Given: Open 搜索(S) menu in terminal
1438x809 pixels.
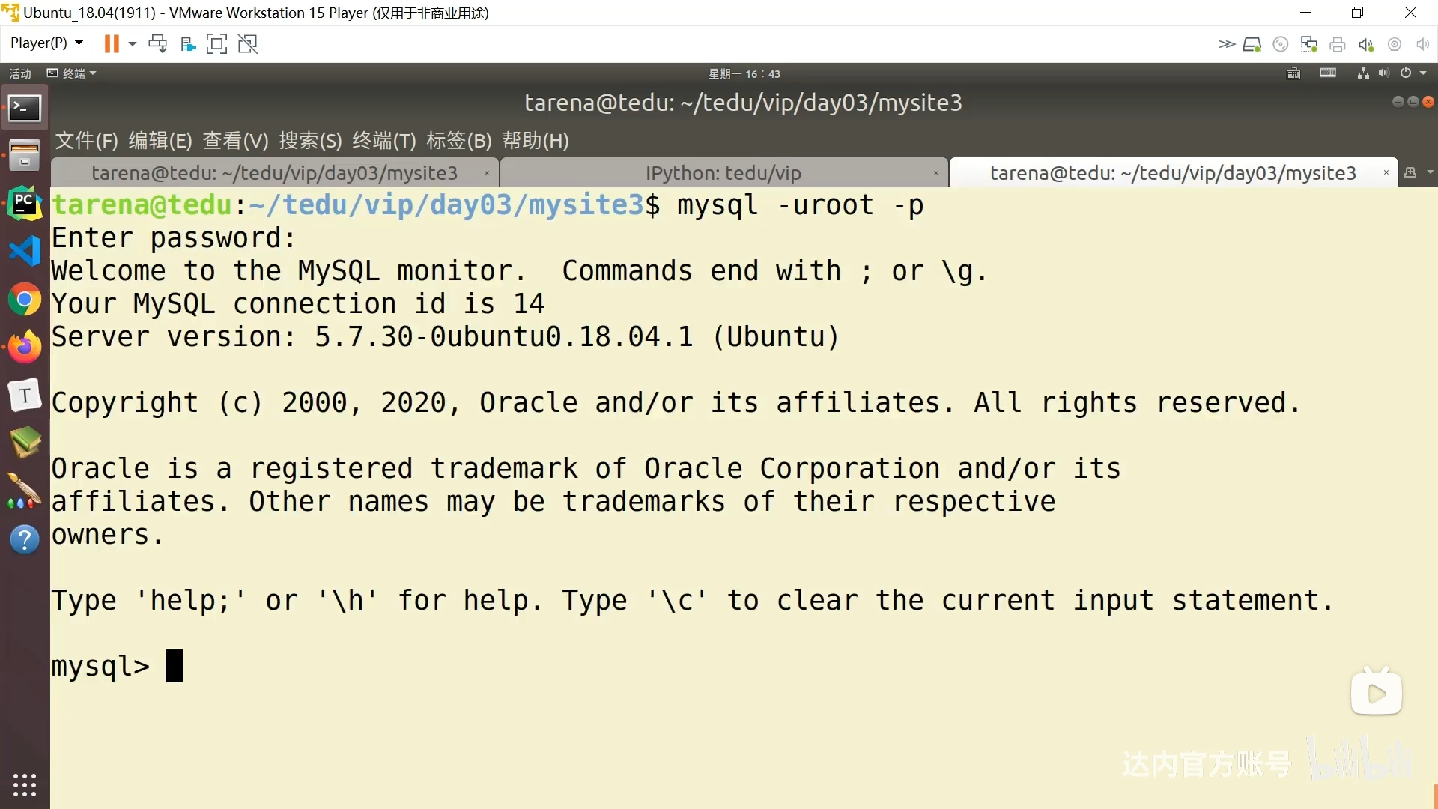Looking at the screenshot, I should [x=310, y=141].
